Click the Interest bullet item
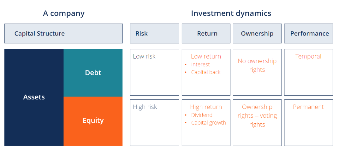 tap(200, 64)
